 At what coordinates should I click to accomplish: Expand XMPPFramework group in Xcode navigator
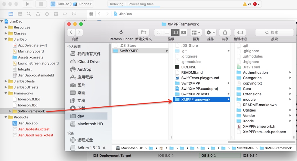pyautogui.click(x=10, y=111)
